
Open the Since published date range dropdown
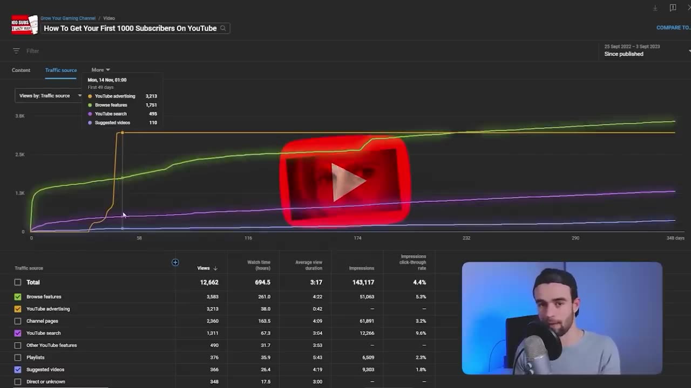[647, 51]
